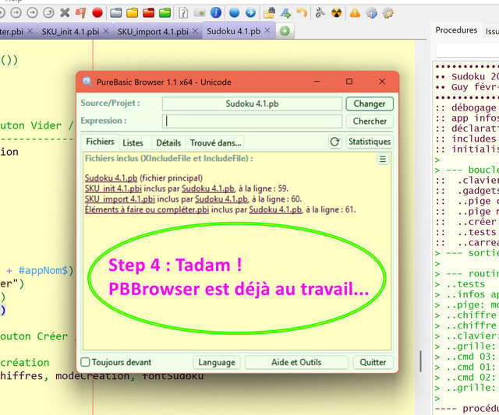
Task: Click the blue info circle toolbar icon
Action: 216,12
